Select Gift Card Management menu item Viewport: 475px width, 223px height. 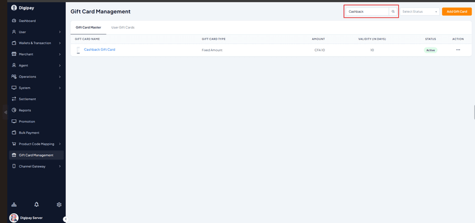(x=36, y=155)
